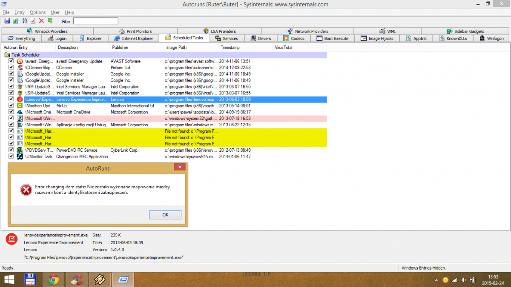Click the UMonitor Task entry icon
This screenshot has height=287, width=511.
(20, 156)
